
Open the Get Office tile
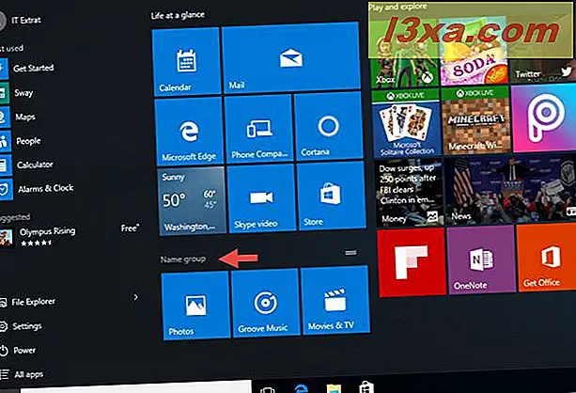(547, 258)
